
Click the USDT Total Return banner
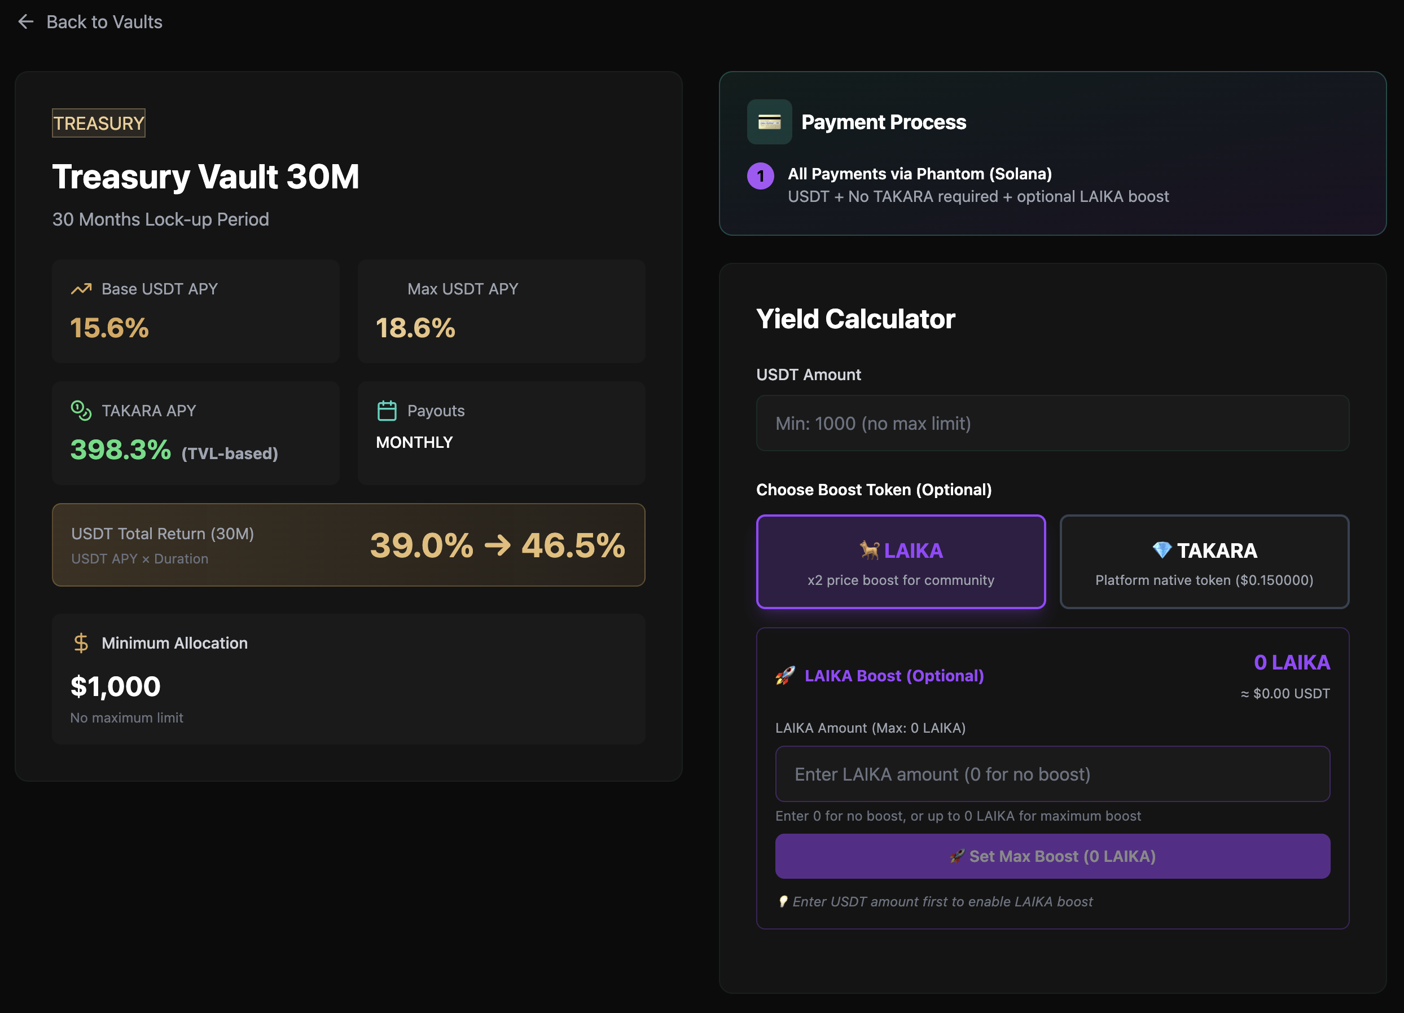tap(349, 544)
